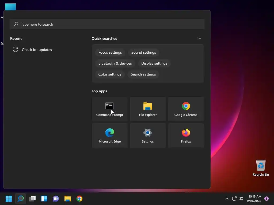Click the volume speaker icon in tray

tap(241, 199)
